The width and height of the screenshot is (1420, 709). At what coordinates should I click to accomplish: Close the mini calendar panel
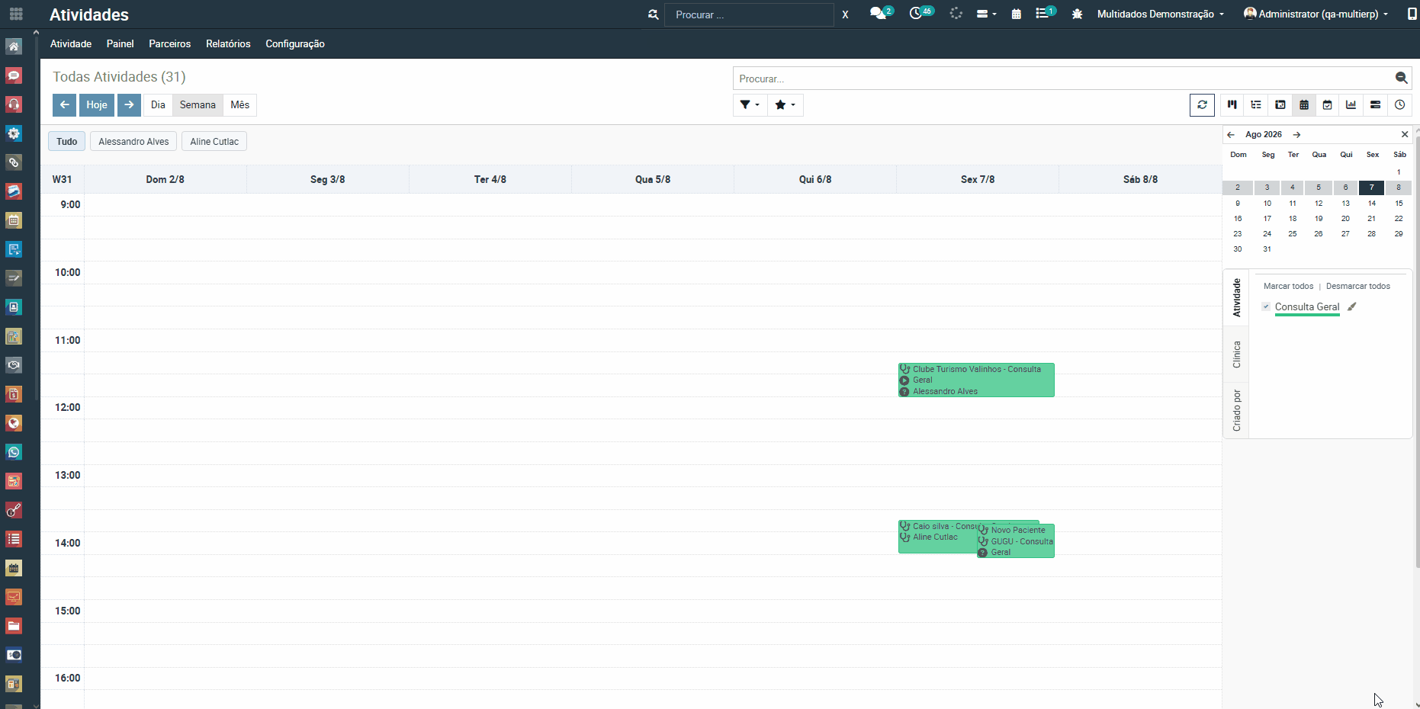[1405, 134]
